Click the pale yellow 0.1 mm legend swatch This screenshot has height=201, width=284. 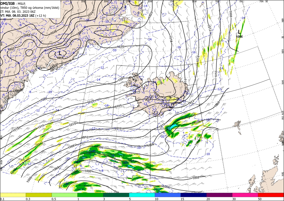[x=13, y=195]
